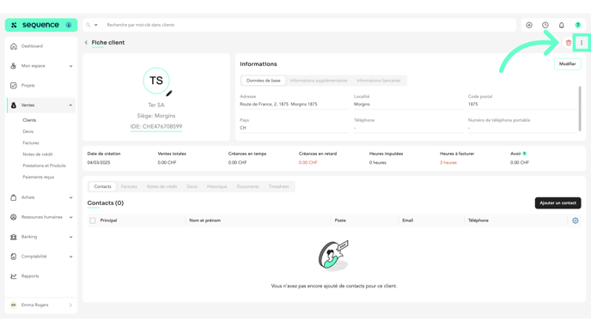Image resolution: width=591 pixels, height=332 pixels.
Task: Open Paiements reçus
Action: (x=38, y=177)
